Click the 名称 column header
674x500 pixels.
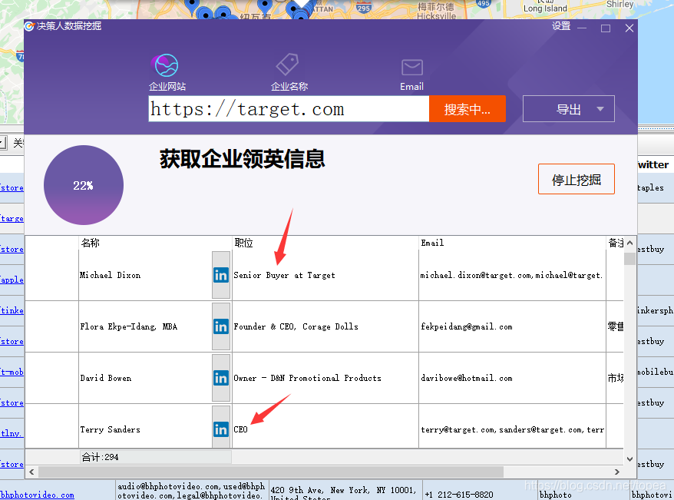[155, 243]
